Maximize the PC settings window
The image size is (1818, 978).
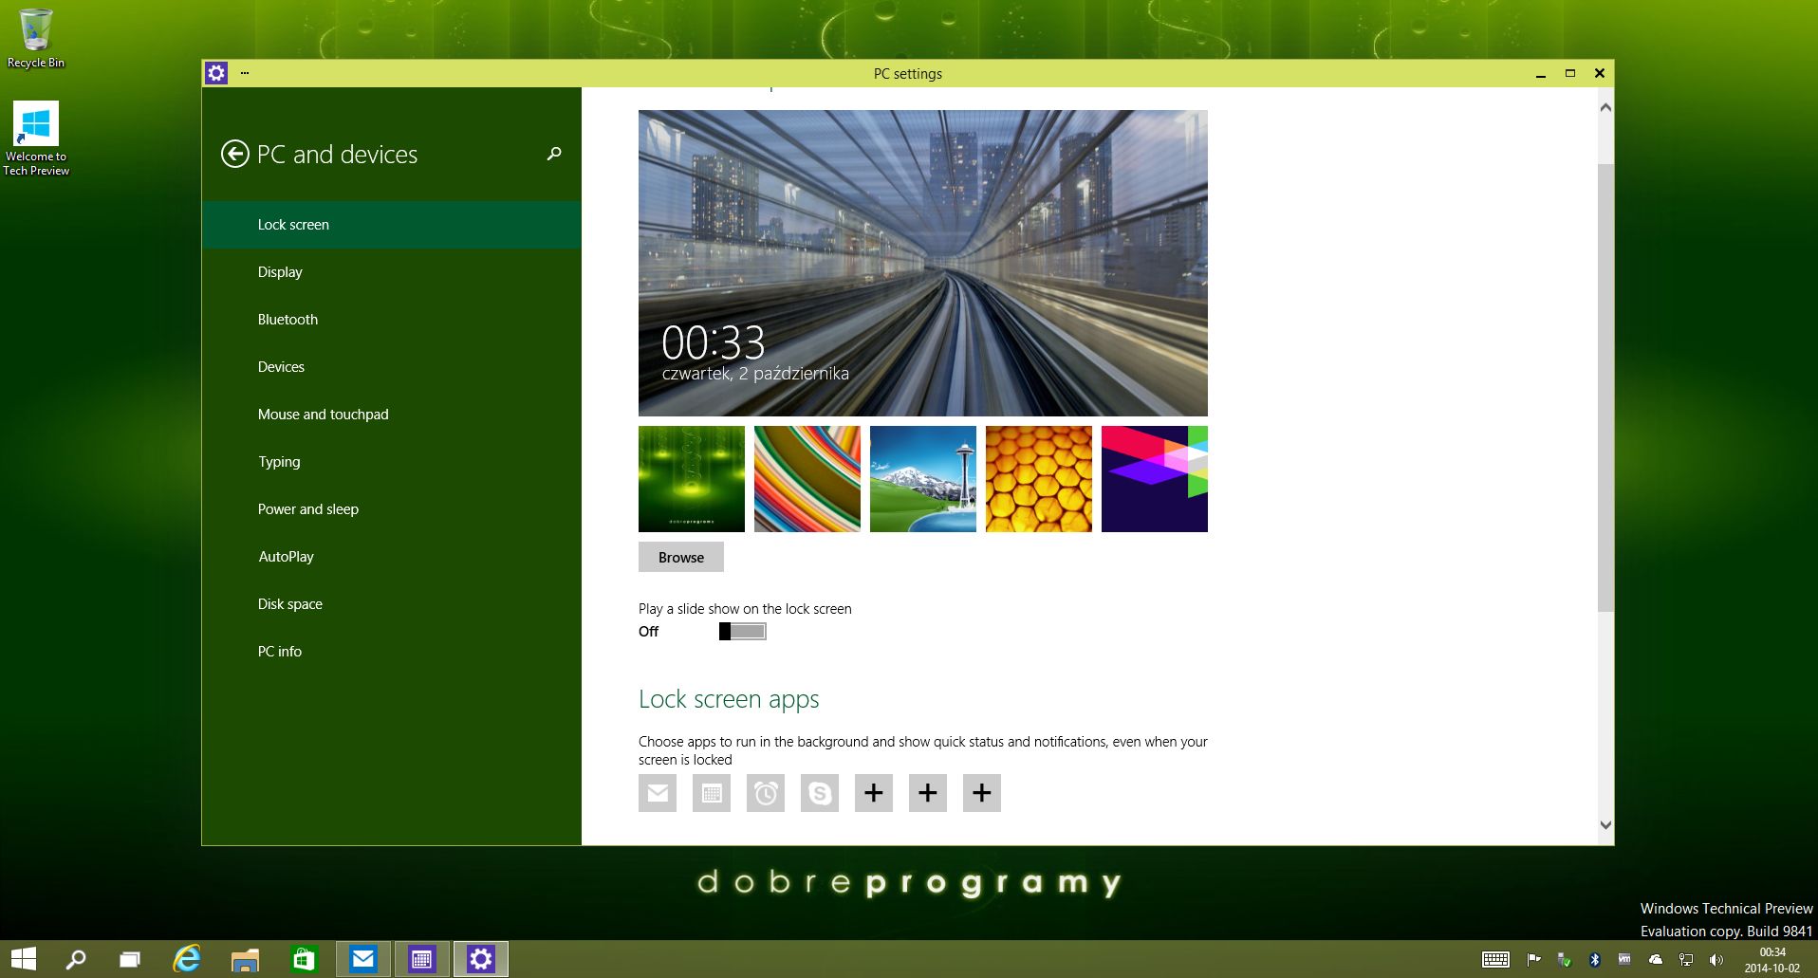(x=1570, y=73)
